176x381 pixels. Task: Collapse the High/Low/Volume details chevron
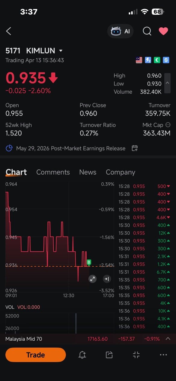coord(168,83)
